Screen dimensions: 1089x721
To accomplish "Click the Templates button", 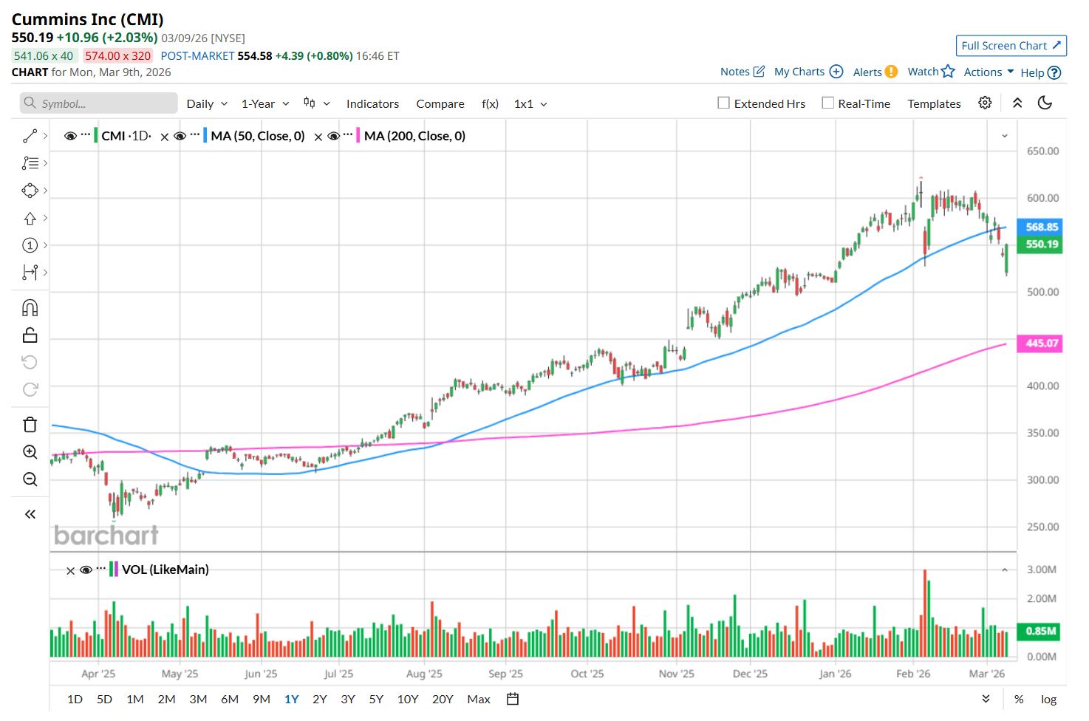I will pyautogui.click(x=934, y=104).
